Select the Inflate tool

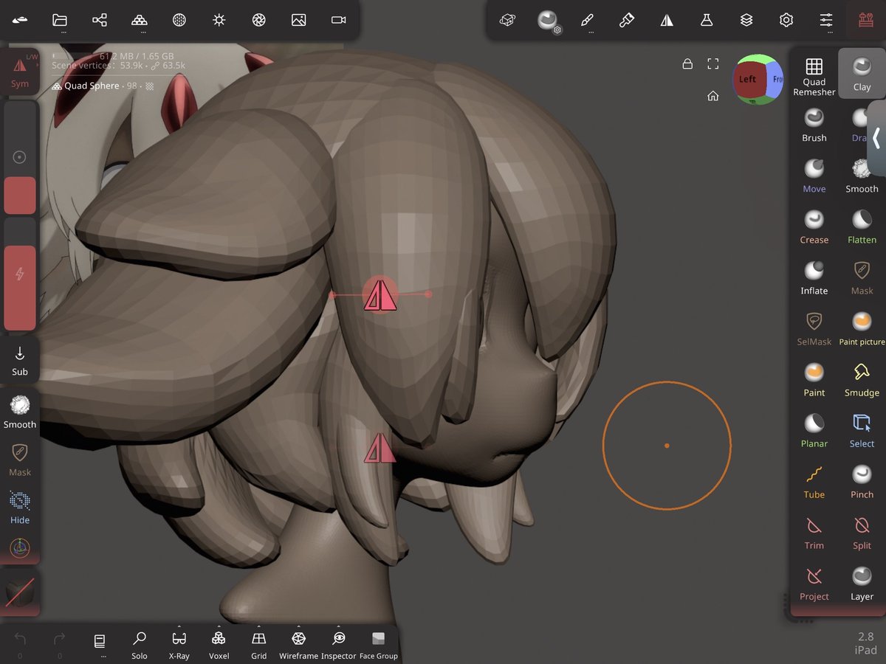pyautogui.click(x=814, y=277)
